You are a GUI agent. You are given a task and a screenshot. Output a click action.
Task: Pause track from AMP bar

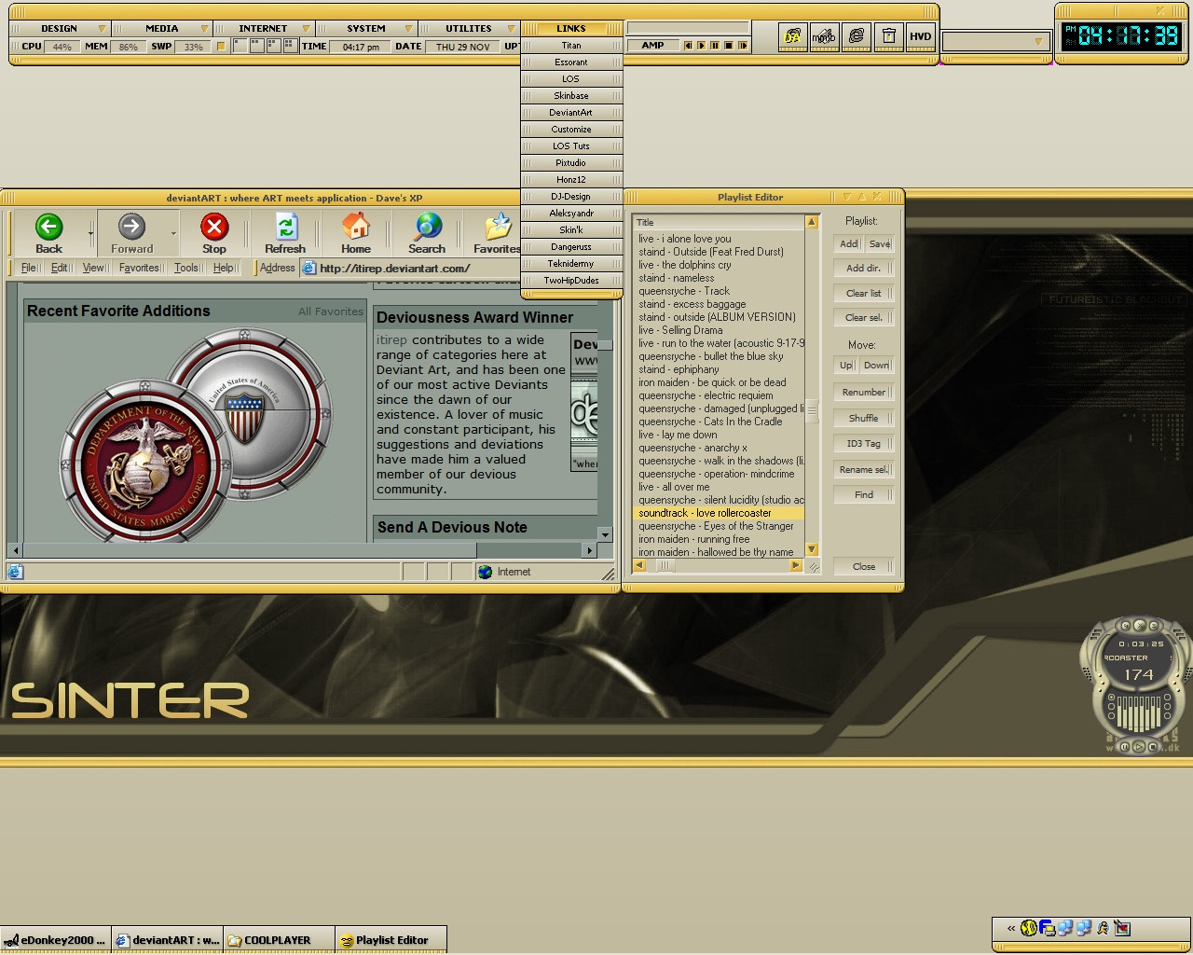(715, 46)
